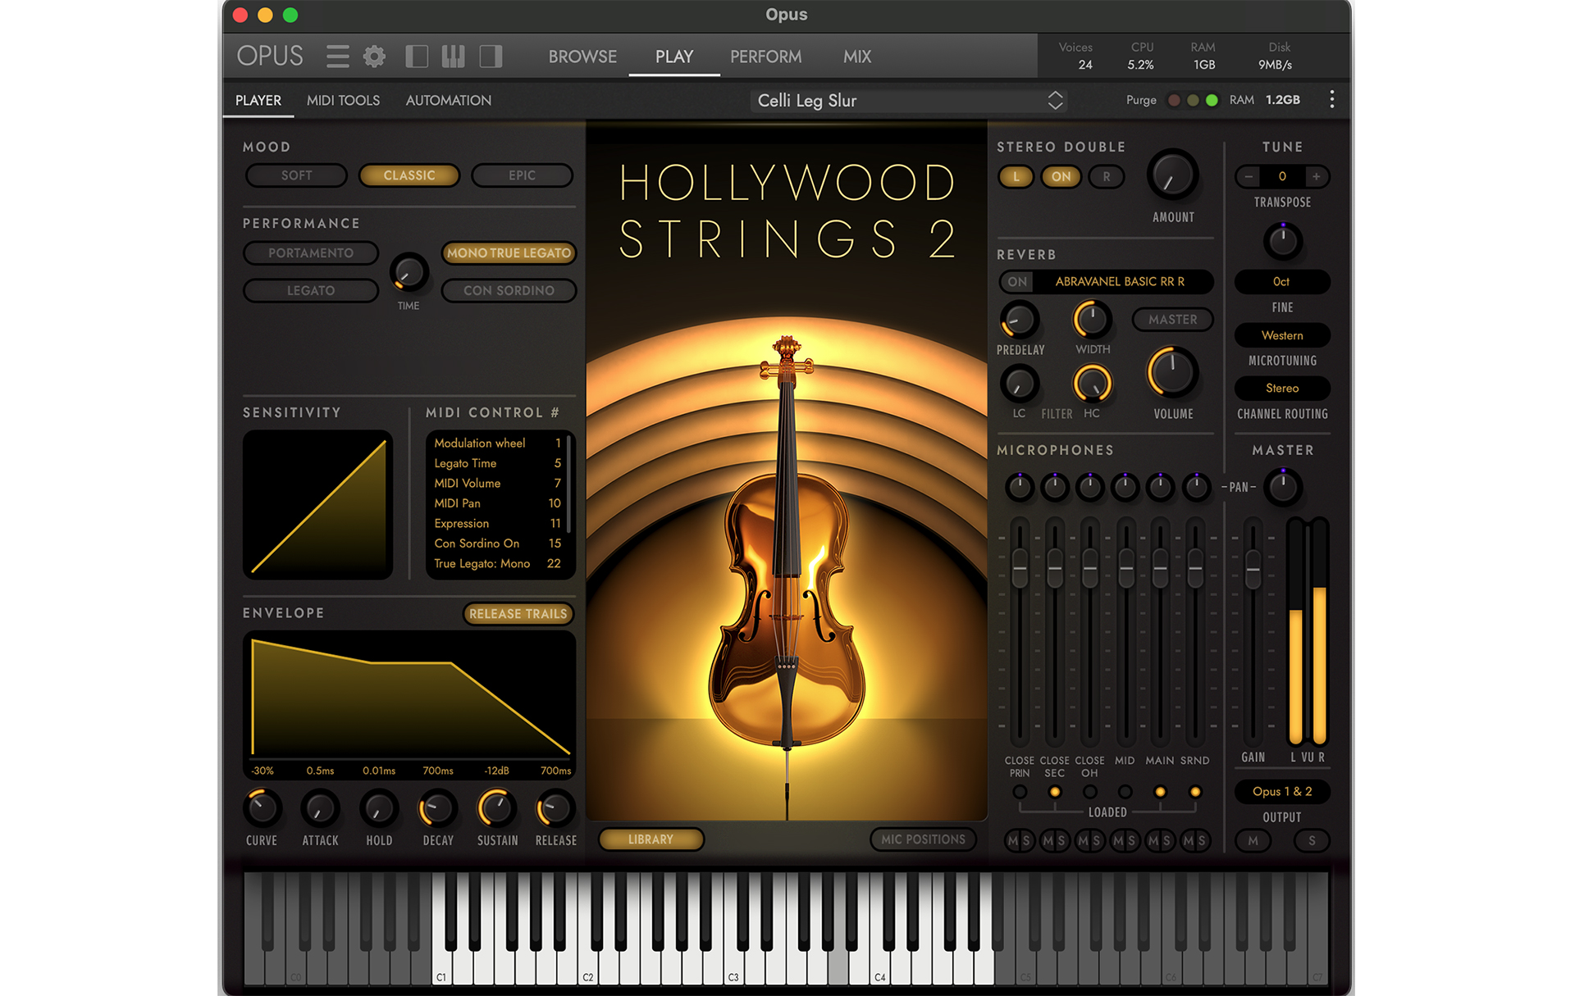Open the Western microtuning dropdown
The height and width of the screenshot is (996, 1575).
point(1282,335)
